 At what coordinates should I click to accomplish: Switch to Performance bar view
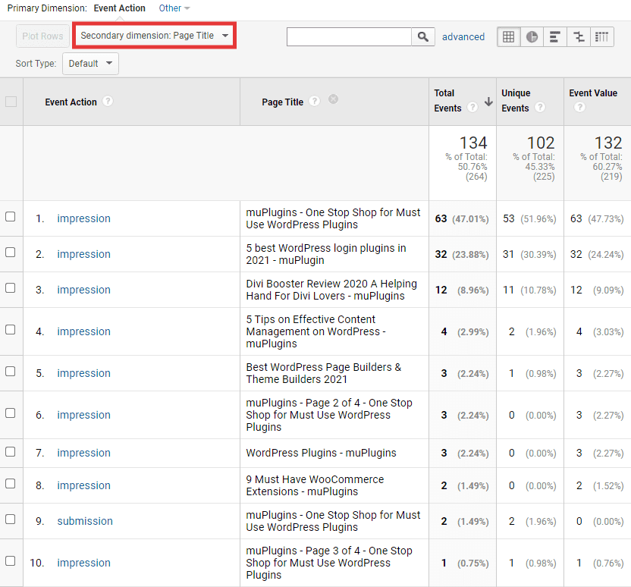click(x=555, y=37)
